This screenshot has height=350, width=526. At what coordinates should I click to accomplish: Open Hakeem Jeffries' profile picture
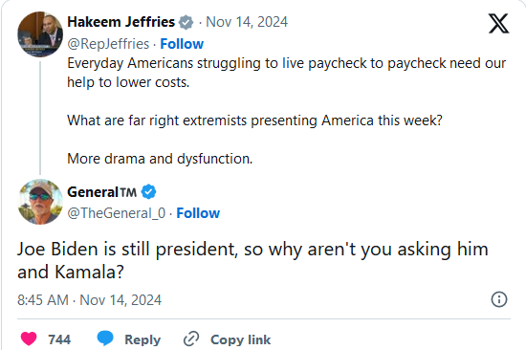pyautogui.click(x=40, y=34)
